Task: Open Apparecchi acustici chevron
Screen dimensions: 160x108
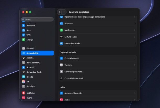Action: pyautogui.click(x=135, y=93)
